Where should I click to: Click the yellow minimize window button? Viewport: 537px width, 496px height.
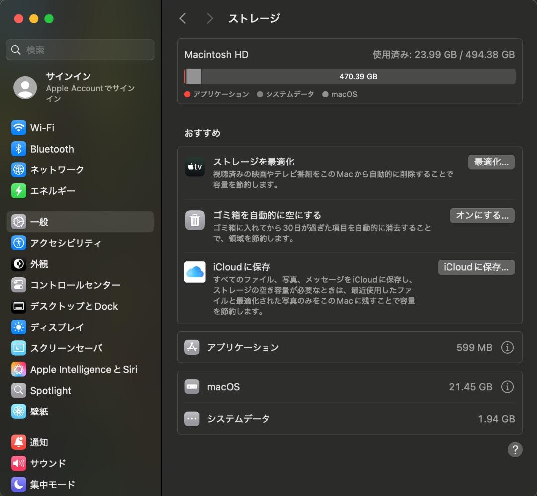[34, 19]
